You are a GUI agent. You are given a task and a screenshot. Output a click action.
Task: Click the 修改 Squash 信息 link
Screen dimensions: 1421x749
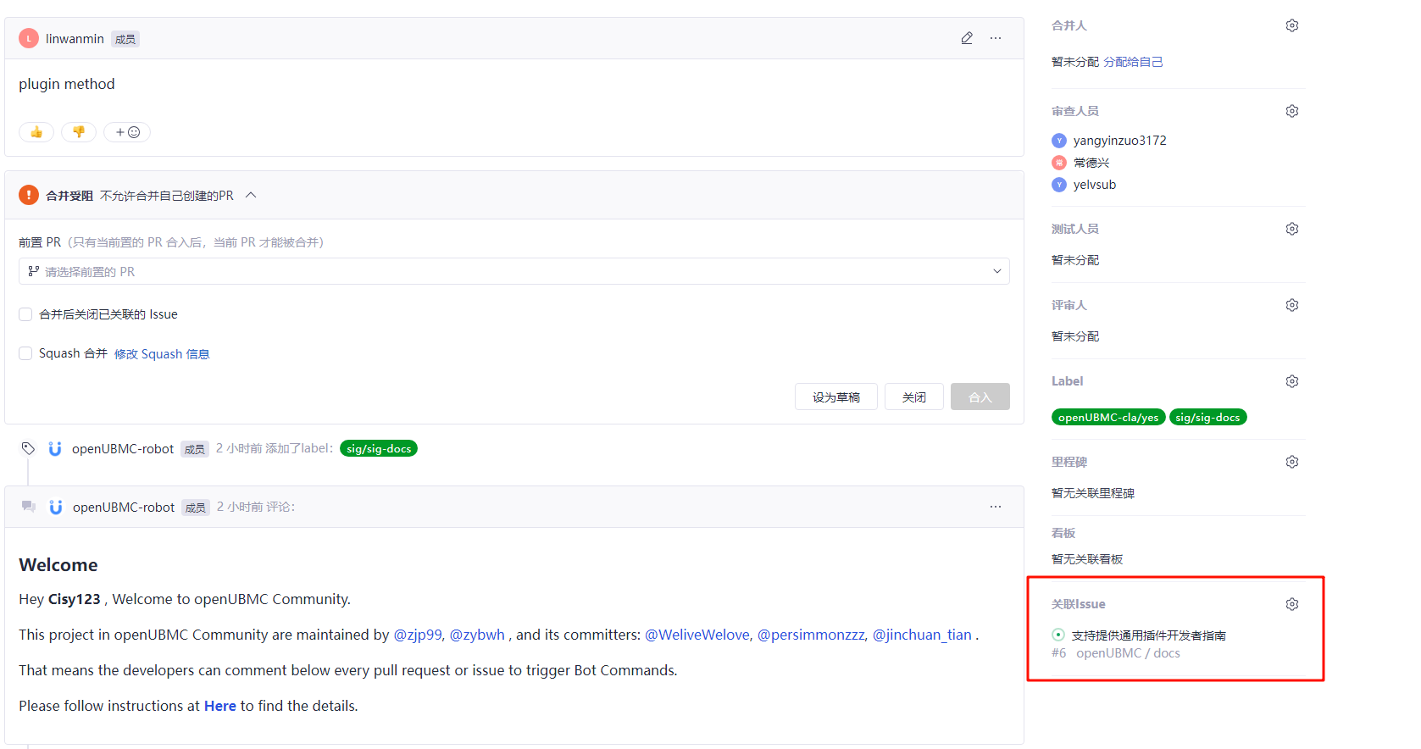pyautogui.click(x=162, y=354)
